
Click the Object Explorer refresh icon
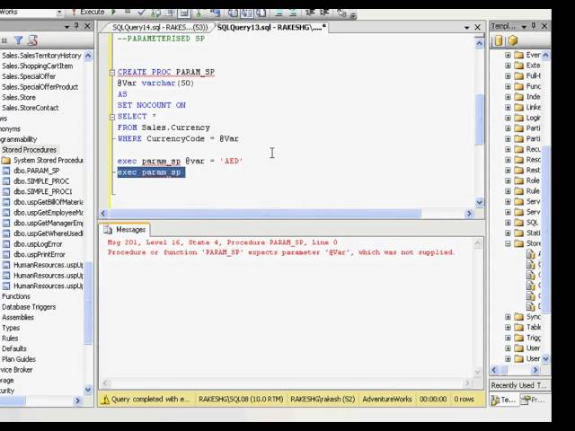(x=33, y=40)
